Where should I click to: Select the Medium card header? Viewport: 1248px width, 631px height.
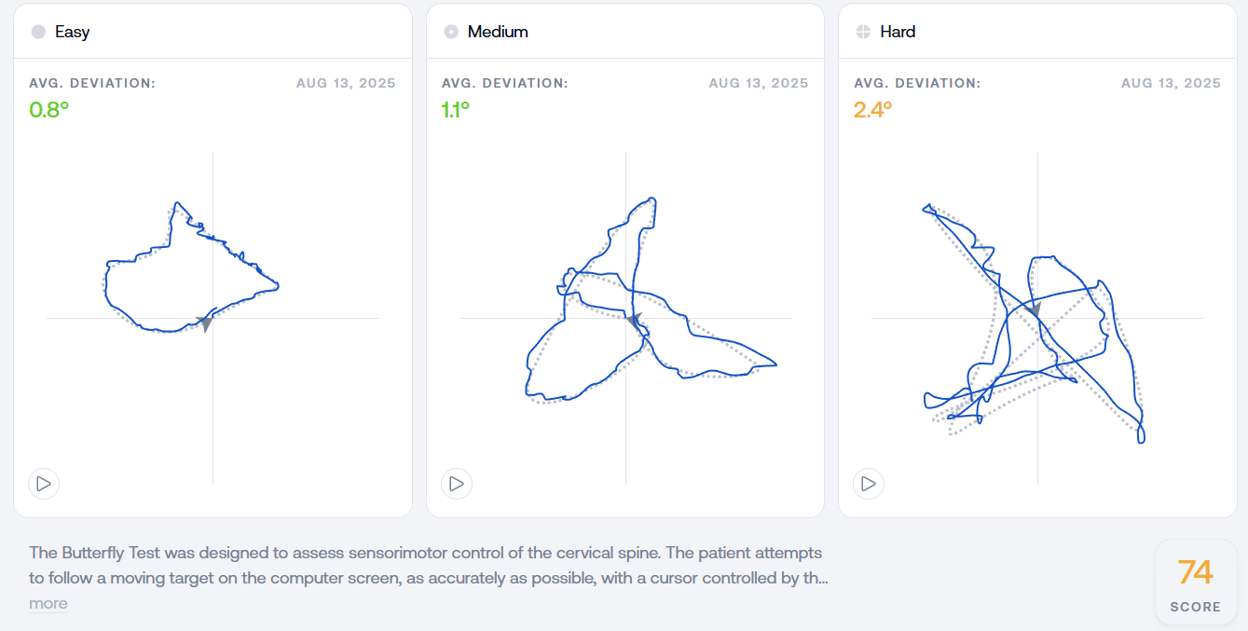(x=625, y=32)
